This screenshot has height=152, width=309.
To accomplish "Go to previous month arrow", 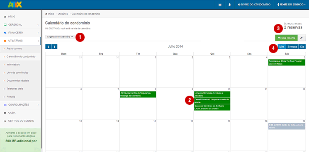I will [48, 47].
